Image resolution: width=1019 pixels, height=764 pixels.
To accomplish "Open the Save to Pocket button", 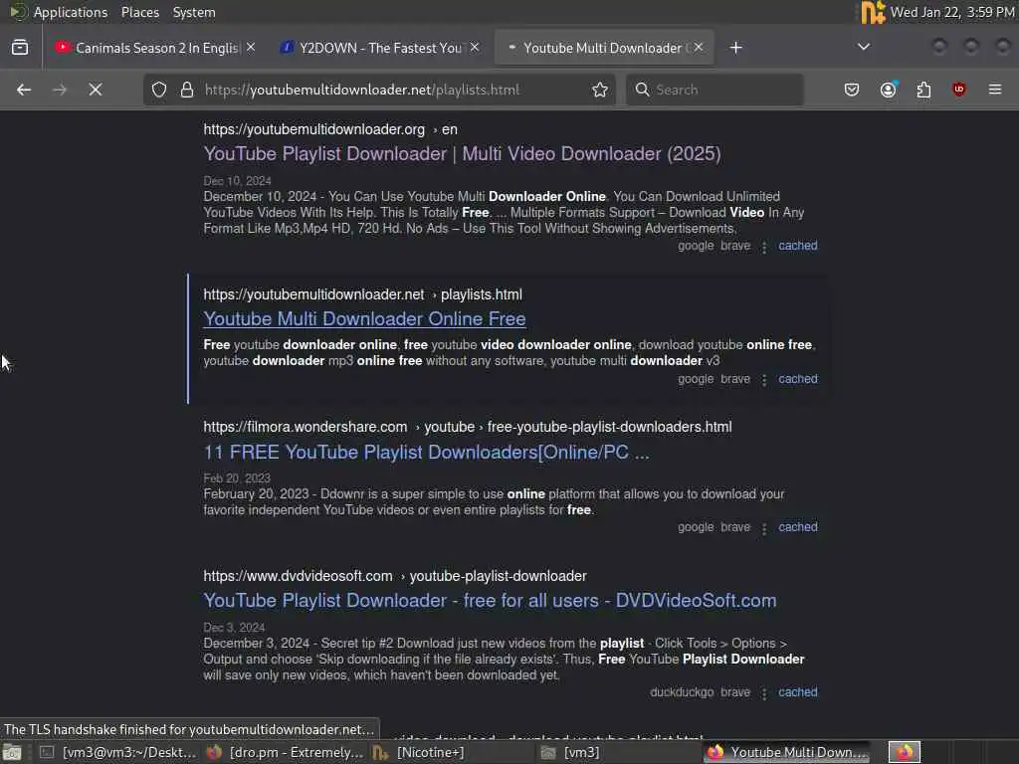I will point(852,90).
